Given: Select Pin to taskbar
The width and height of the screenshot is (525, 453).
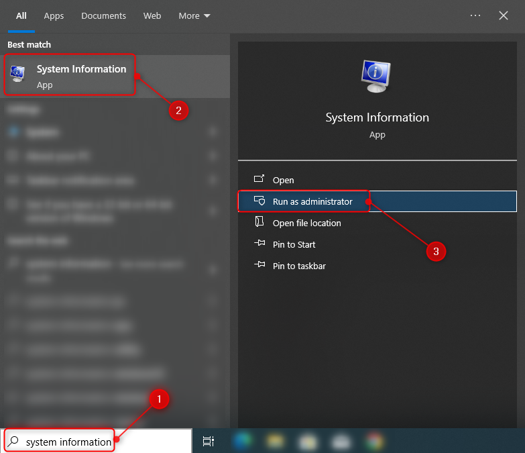Looking at the screenshot, I should coord(377,266).
